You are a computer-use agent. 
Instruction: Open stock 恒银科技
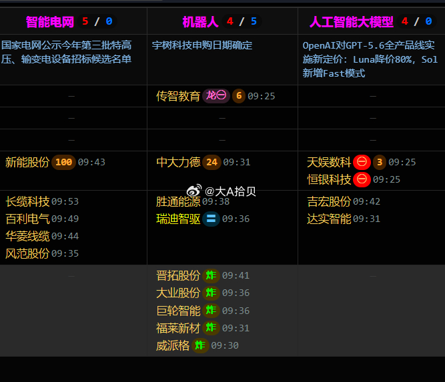[329, 179]
